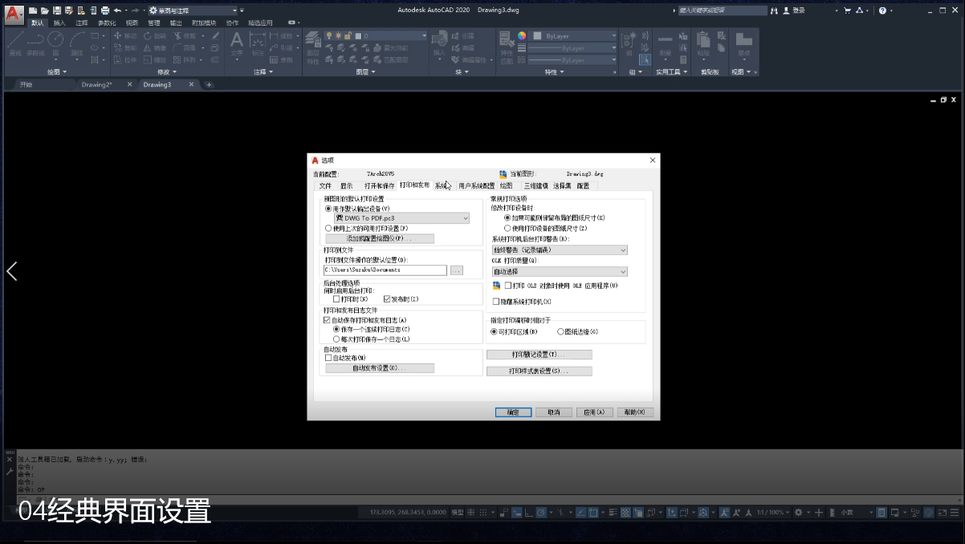Select 使用上次的可用打印设置 radio button
This screenshot has height=544, width=965.
click(328, 229)
